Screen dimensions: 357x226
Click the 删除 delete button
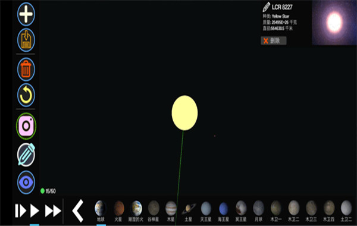274,40
